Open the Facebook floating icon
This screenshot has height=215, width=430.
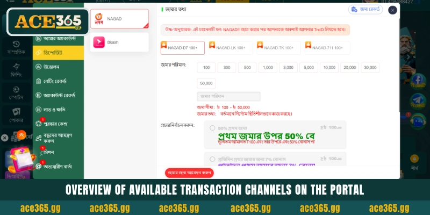pos(418,82)
